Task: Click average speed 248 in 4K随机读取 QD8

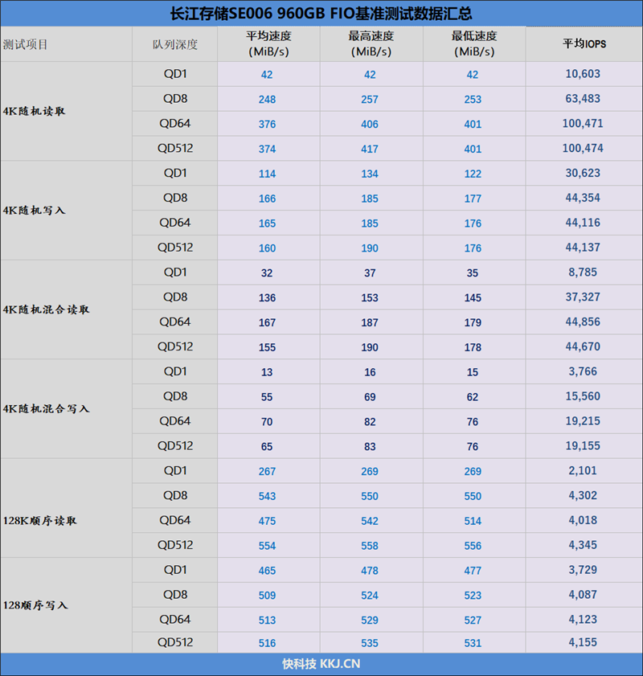Action: (x=267, y=100)
